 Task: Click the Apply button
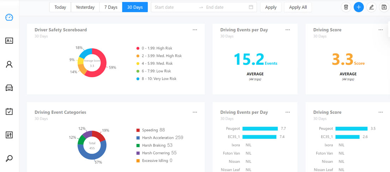pyautogui.click(x=271, y=7)
